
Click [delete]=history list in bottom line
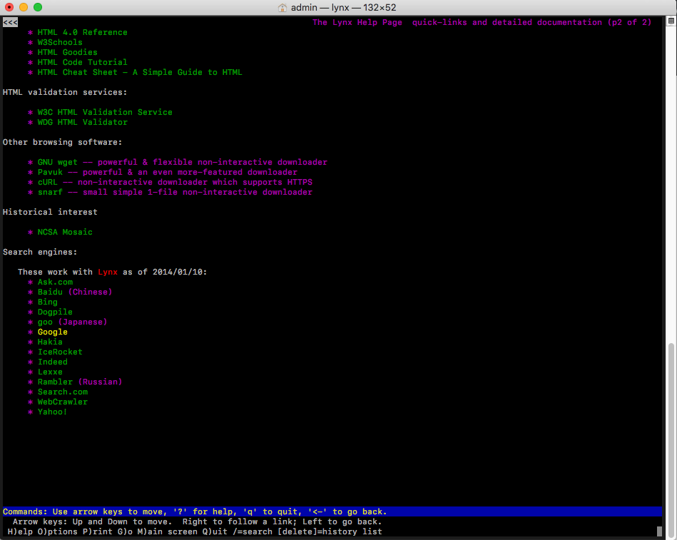[330, 532]
